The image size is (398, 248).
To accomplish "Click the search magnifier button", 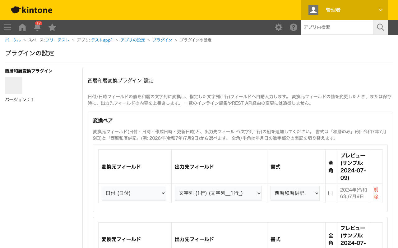I will [381, 27].
